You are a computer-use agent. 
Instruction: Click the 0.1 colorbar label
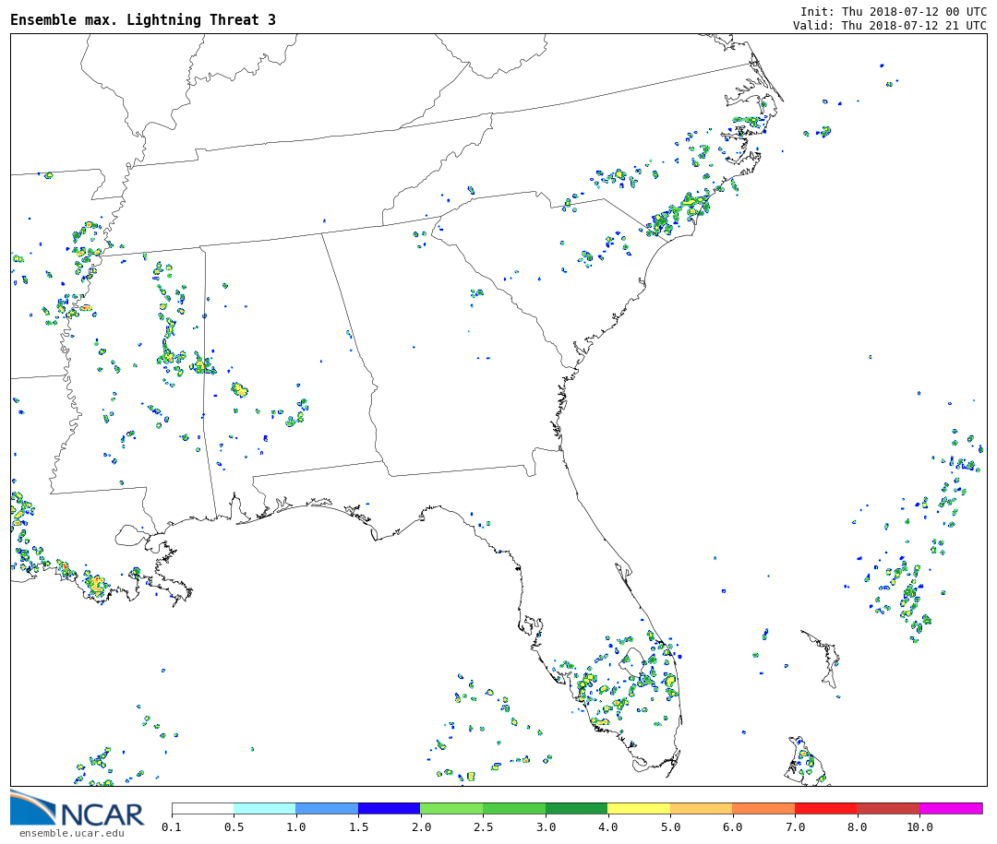coord(172,826)
